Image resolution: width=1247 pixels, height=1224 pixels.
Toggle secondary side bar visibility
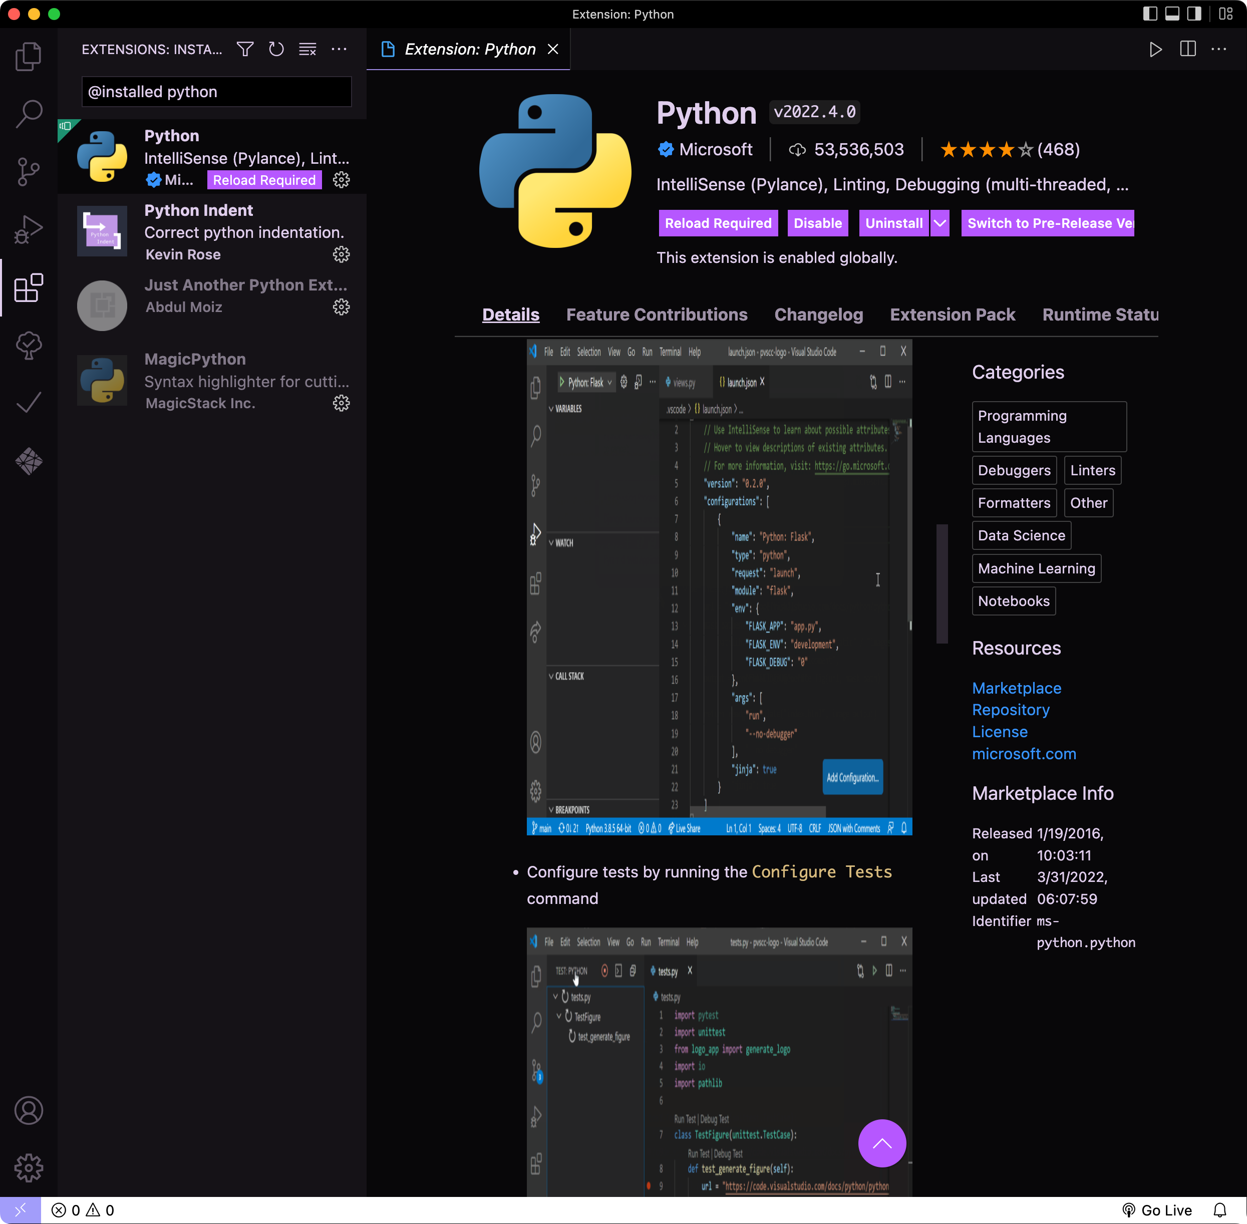click(x=1193, y=14)
